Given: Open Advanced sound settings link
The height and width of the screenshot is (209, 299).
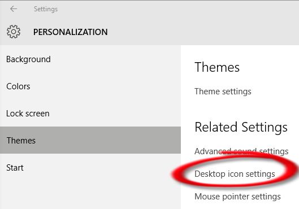Looking at the screenshot, I should click(x=241, y=151).
